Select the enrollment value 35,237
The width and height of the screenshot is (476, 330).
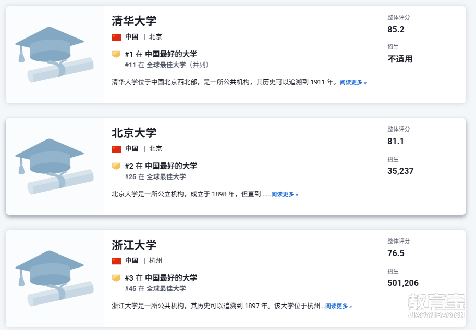point(400,171)
